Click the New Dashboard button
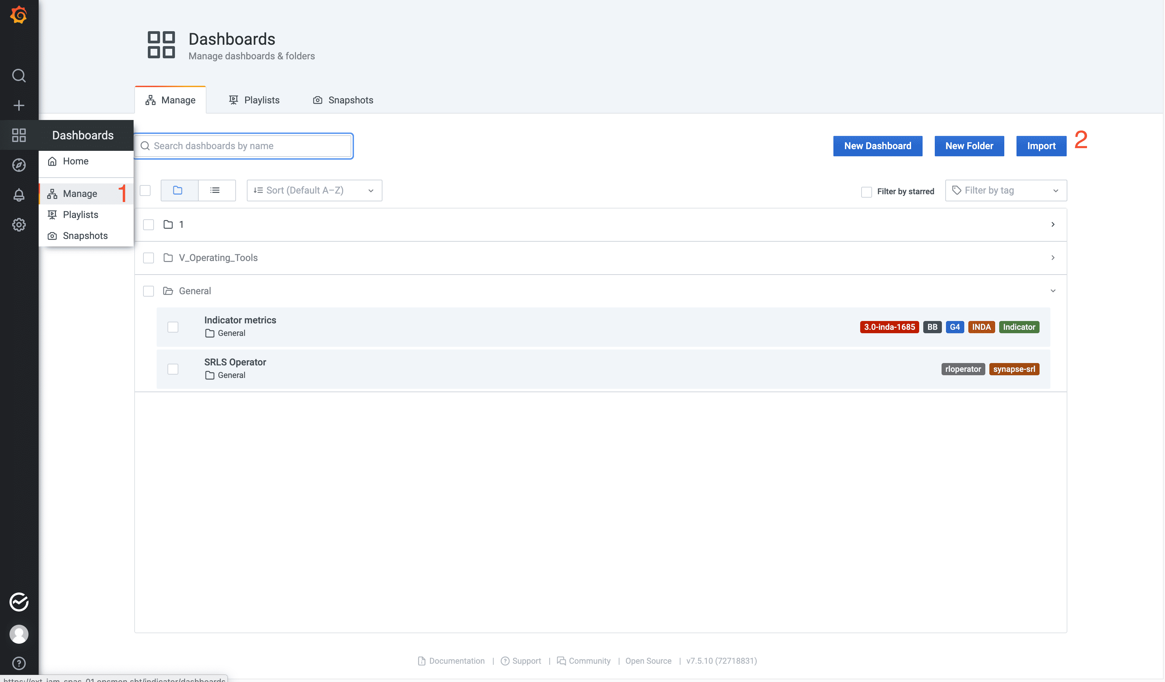 (877, 146)
